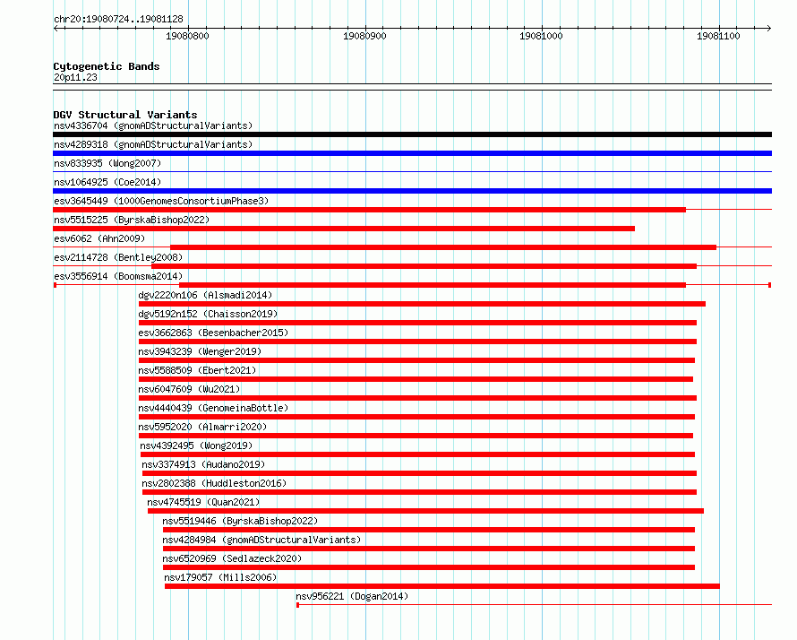
Task: Click nsv6520969 (Sedlazeck2020) label
Action: [232, 558]
